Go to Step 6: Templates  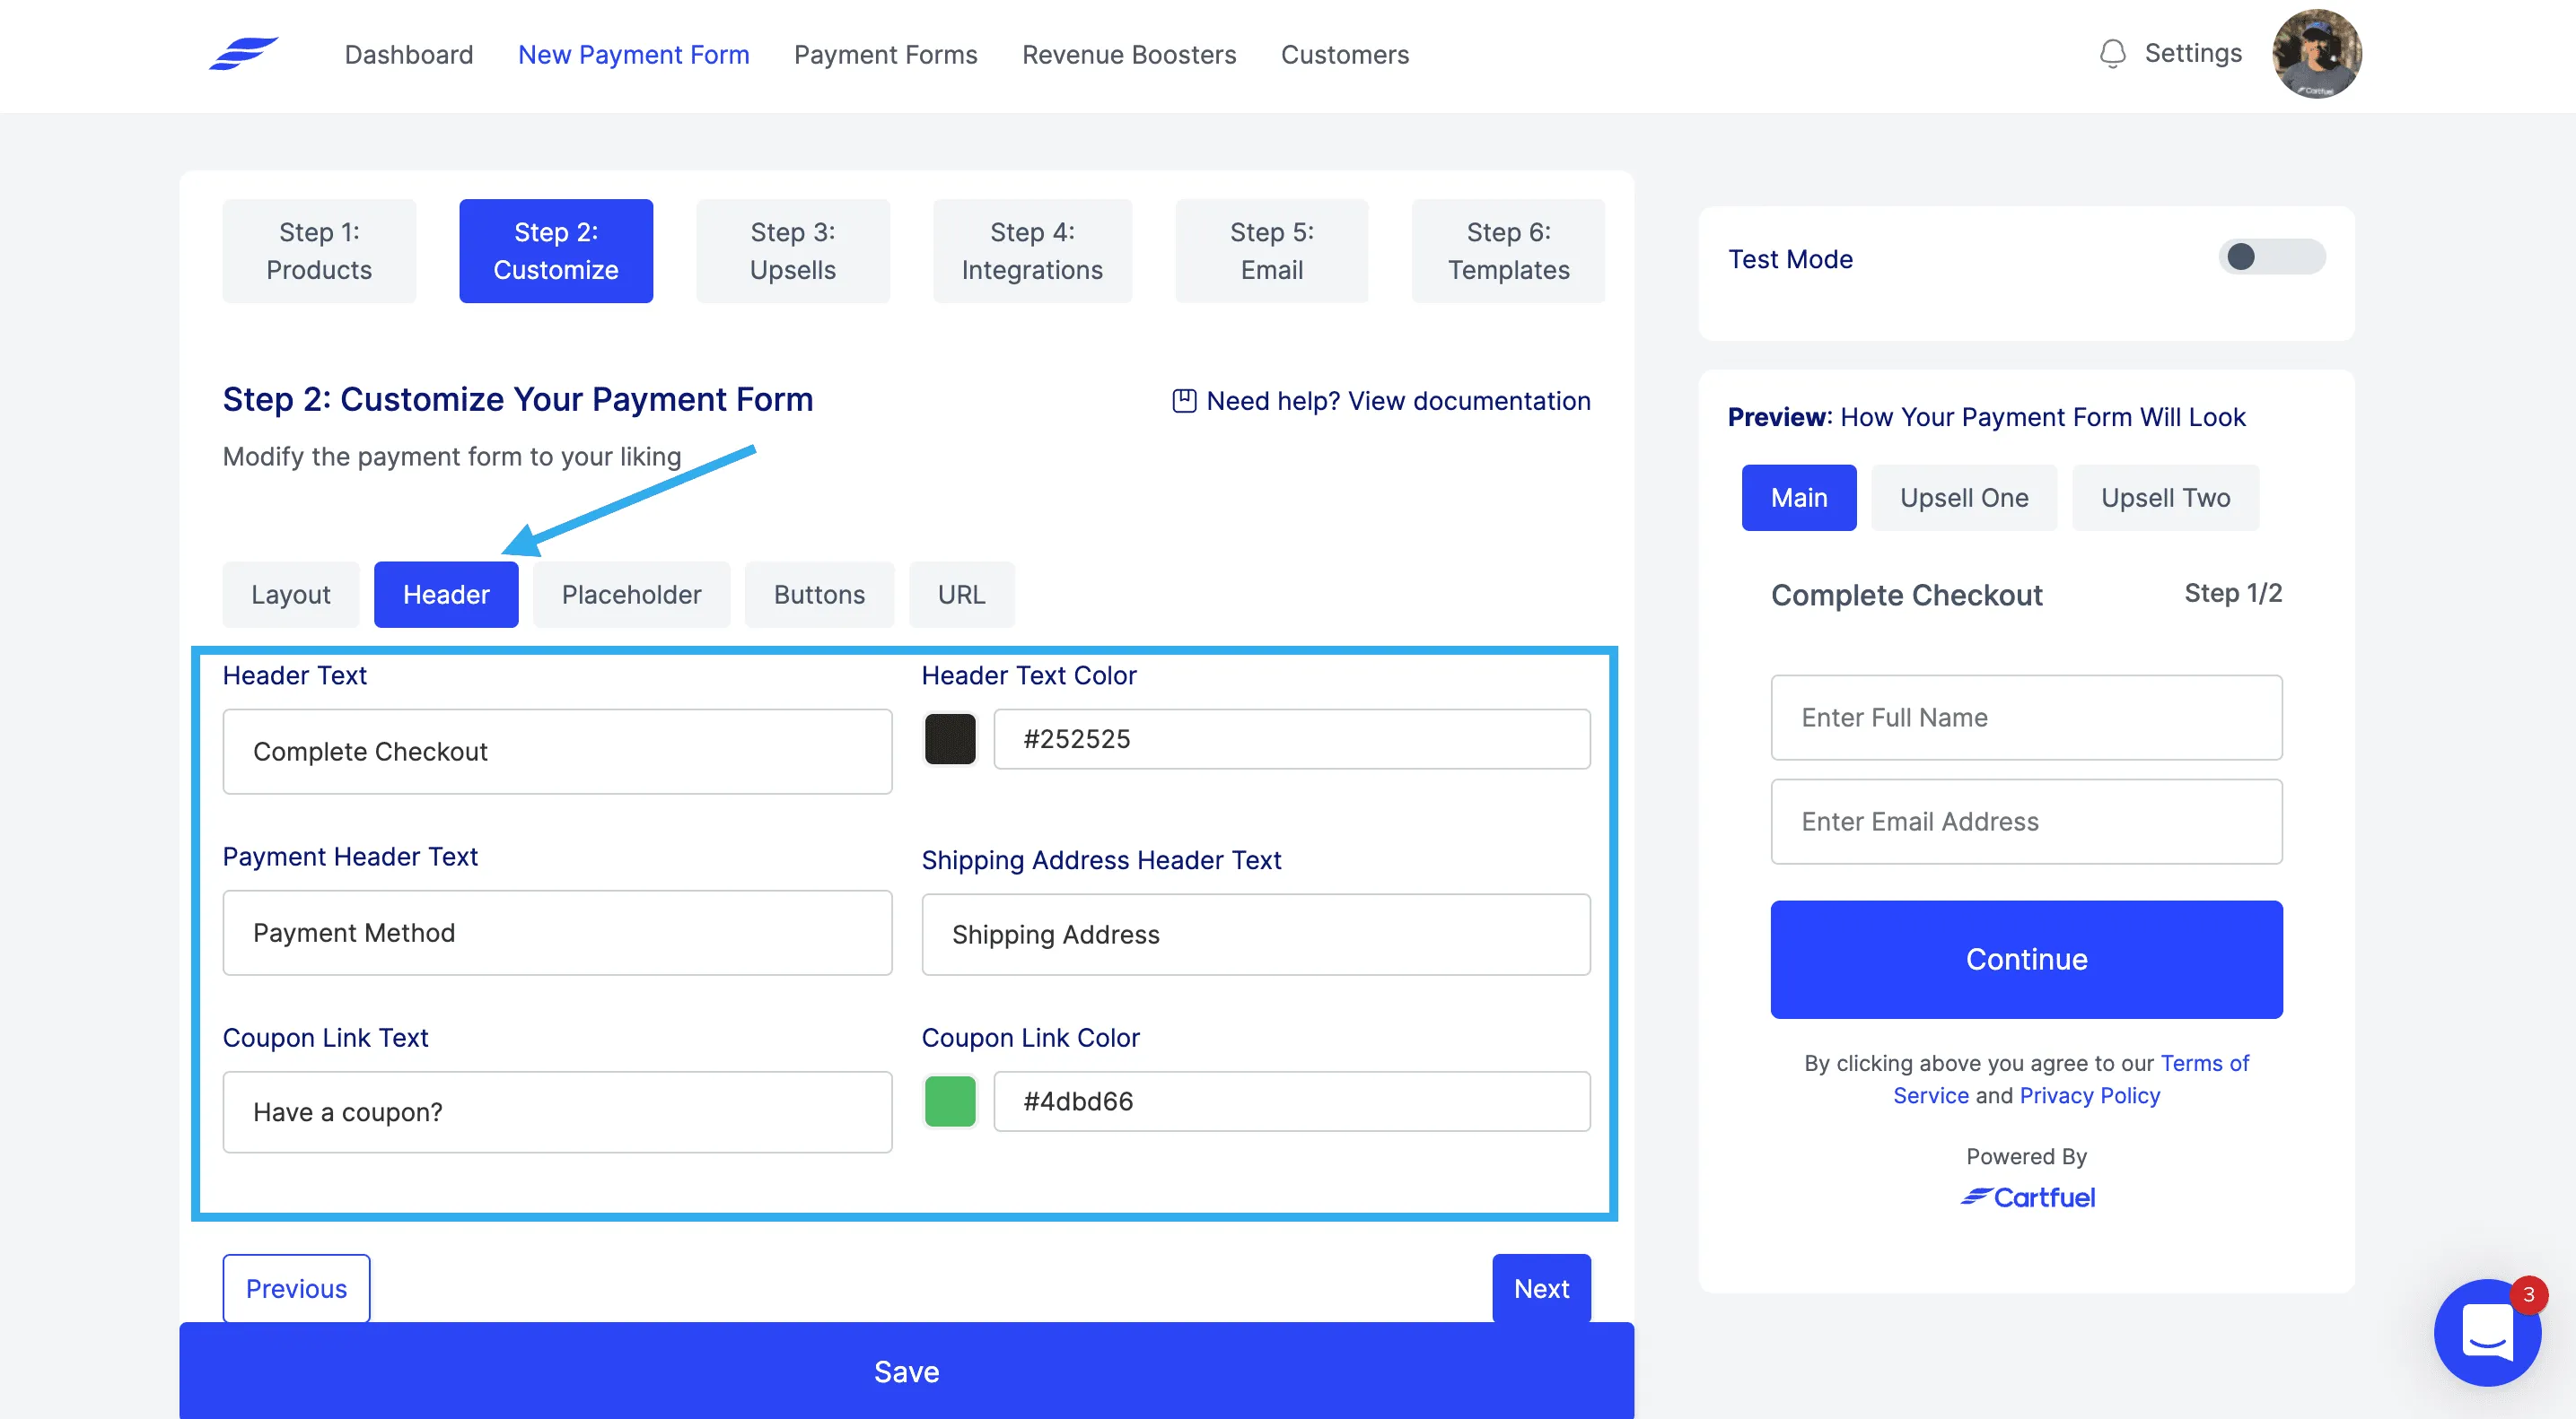coord(1509,251)
